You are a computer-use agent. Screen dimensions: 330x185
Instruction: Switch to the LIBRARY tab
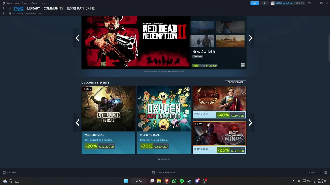[34, 8]
